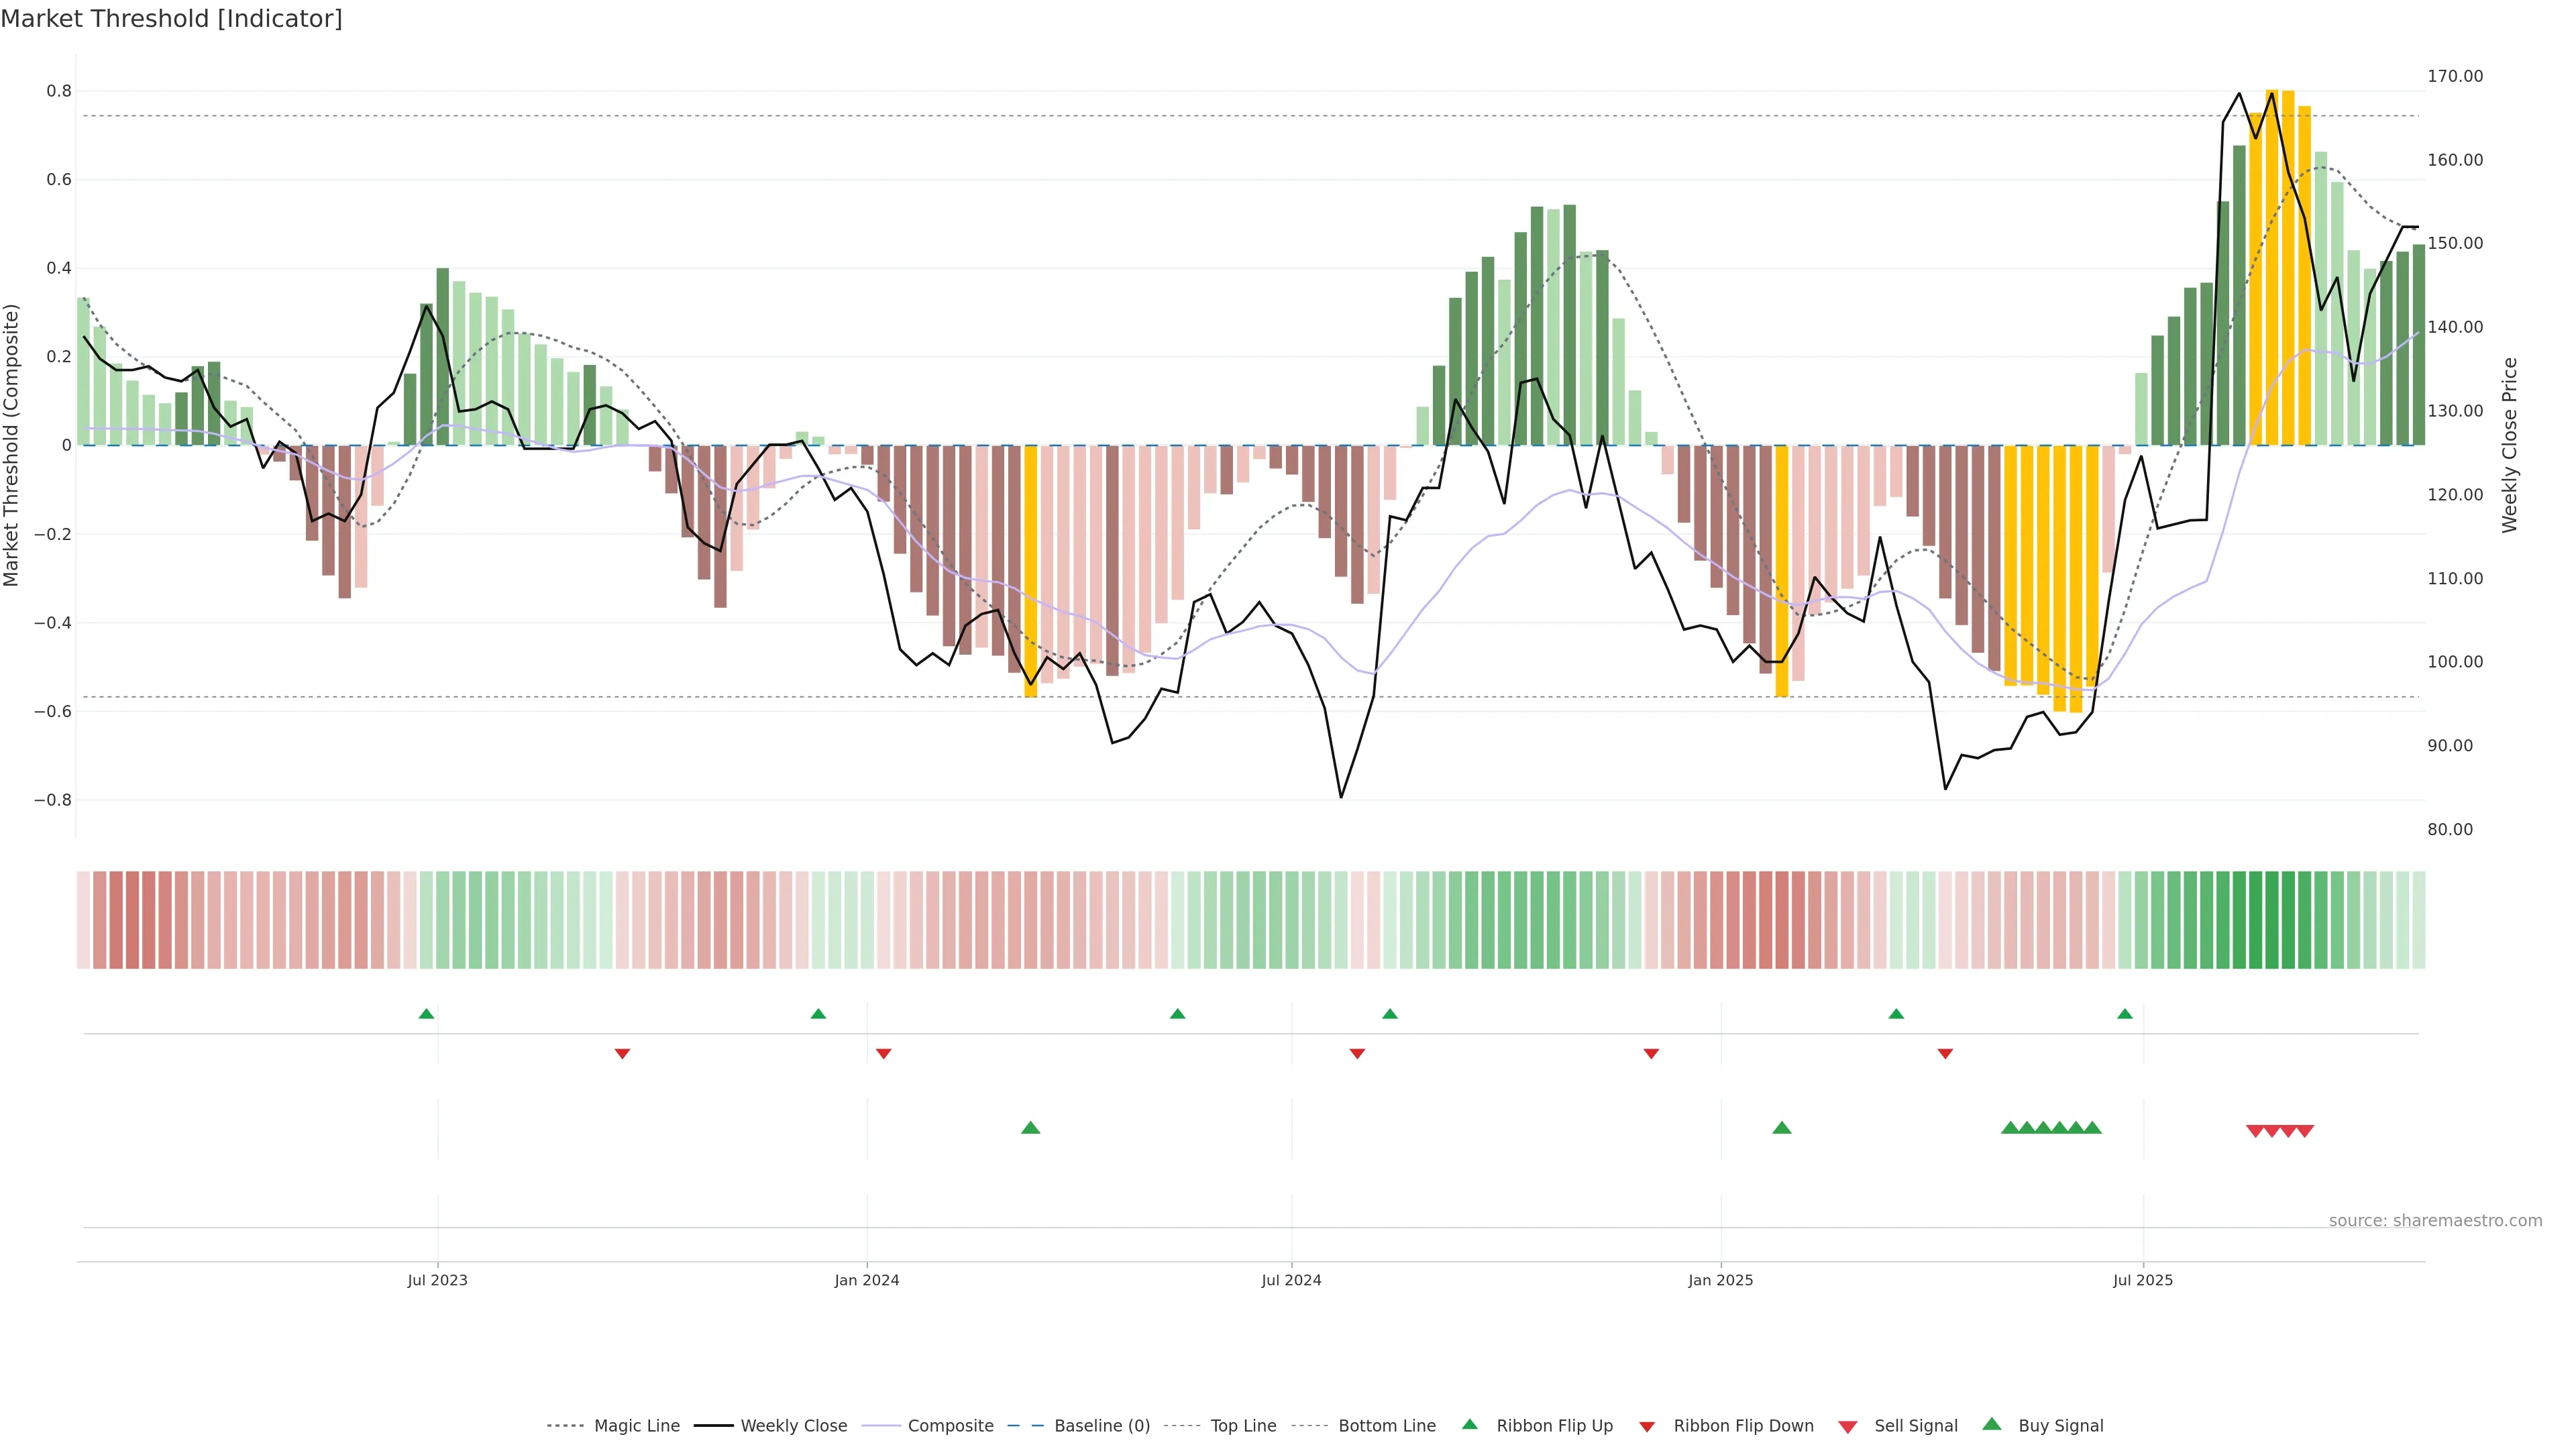Click the ribbon flip up marker before Jul 2025

pos(2124,1014)
